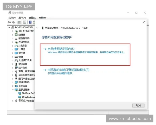Image resolution: width=156 pixels, height=125 pixels.
Task: Collapse the 显示适配器 tree node
Action: pos(12,90)
